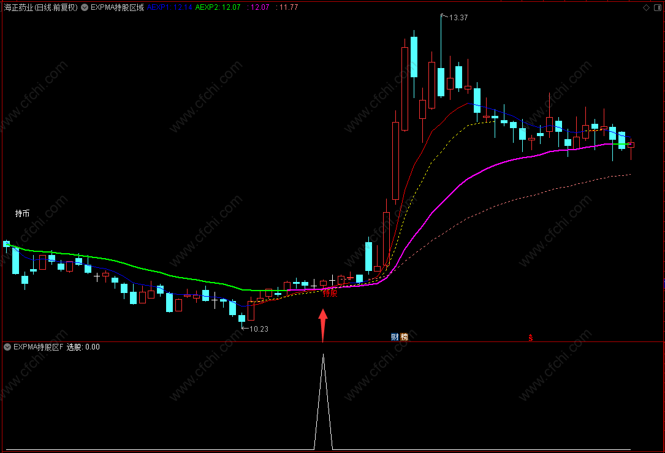Click the red 11.77 indicator value
The image size is (665, 453).
[x=287, y=7]
